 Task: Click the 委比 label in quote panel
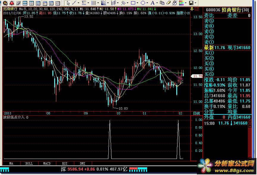(209, 15)
